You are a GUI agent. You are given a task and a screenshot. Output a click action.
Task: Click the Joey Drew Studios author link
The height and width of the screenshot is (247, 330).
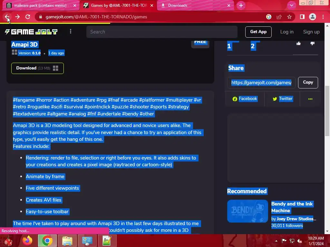coord(296,219)
